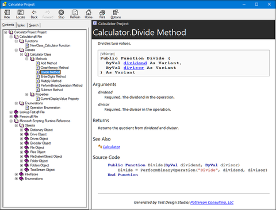Expand the Dictionary Object node
This screenshot has height=210, width=276.
click(x=21, y=130)
